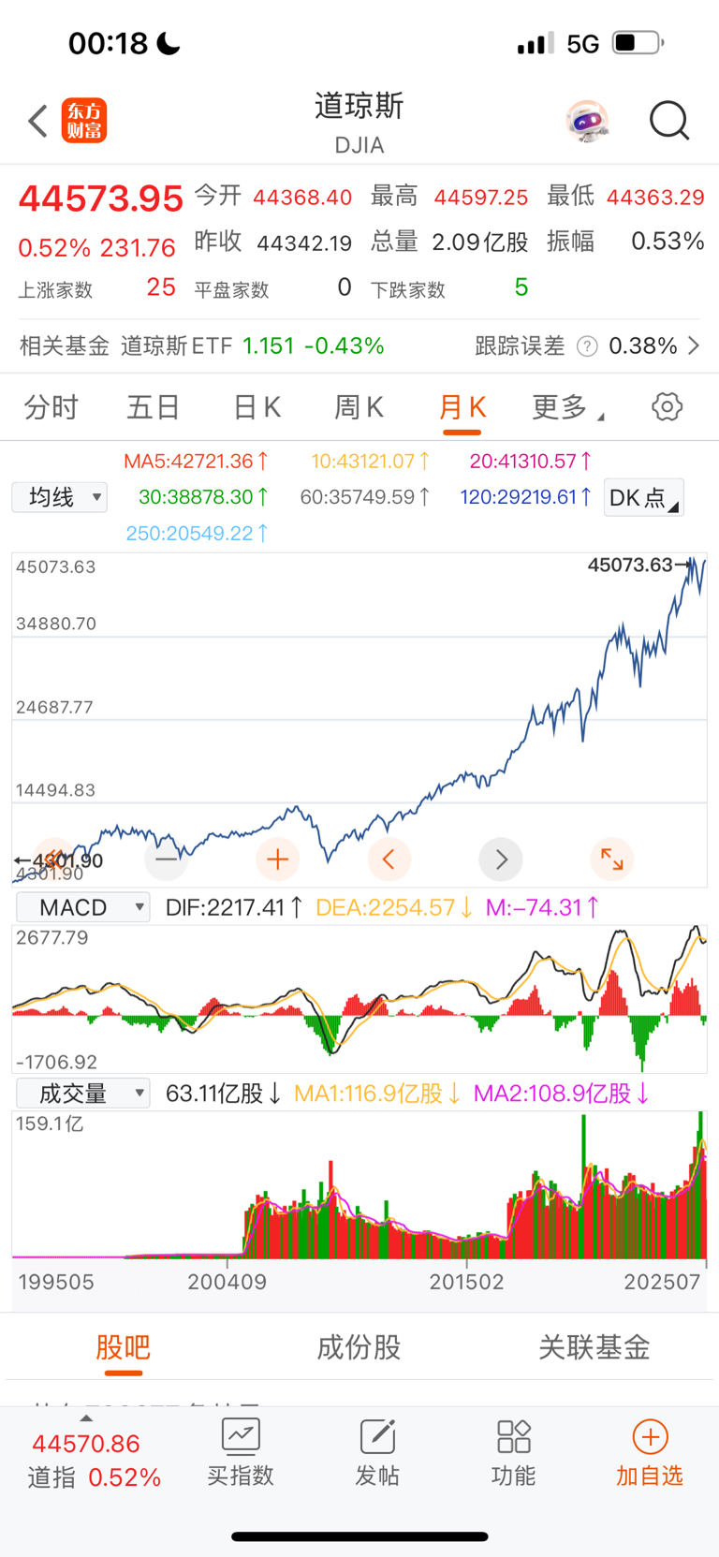The image size is (719, 1557).
Task: Tap the MA5:42721.36 value
Action: pos(197,462)
